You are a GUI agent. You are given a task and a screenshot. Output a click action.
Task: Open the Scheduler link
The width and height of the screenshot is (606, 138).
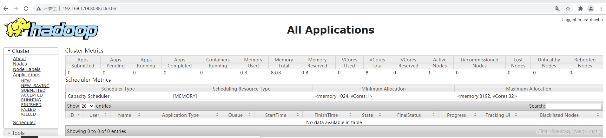coord(24,122)
